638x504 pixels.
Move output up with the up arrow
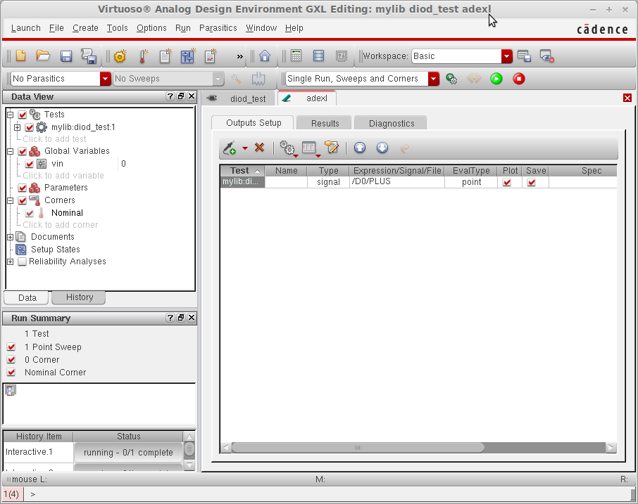point(360,148)
